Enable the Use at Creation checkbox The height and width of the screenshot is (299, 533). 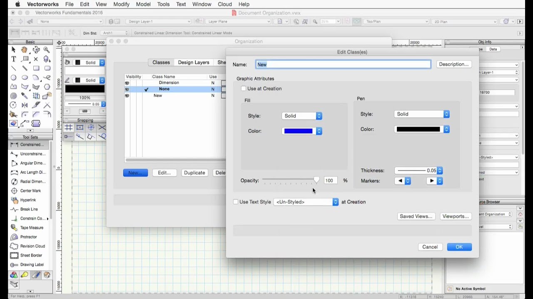pyautogui.click(x=244, y=88)
